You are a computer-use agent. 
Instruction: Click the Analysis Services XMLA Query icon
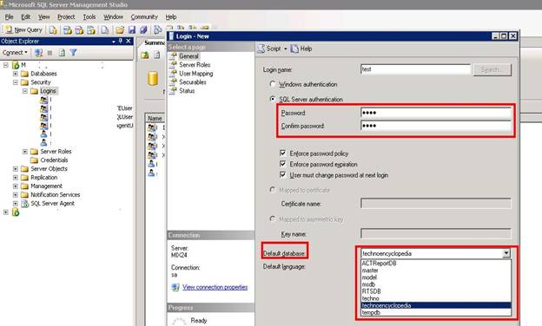point(91,30)
